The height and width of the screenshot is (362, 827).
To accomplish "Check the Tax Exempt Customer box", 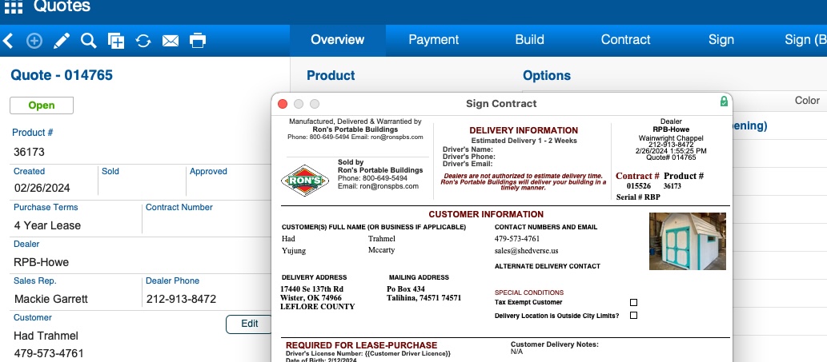I will coord(633,303).
